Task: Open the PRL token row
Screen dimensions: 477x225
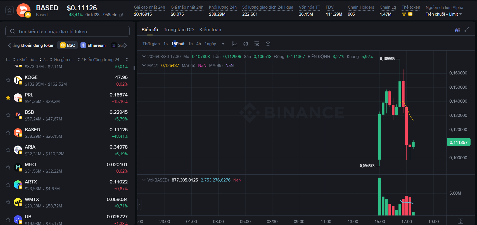Action: pyautogui.click(x=67, y=98)
